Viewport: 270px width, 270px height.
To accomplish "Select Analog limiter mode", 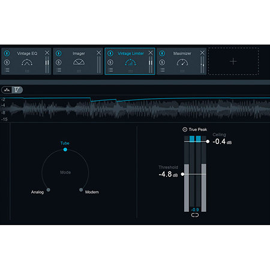I will (49, 190).
